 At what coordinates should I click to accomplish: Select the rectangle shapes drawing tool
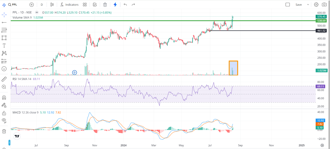pyautogui.click(x=4, y=37)
